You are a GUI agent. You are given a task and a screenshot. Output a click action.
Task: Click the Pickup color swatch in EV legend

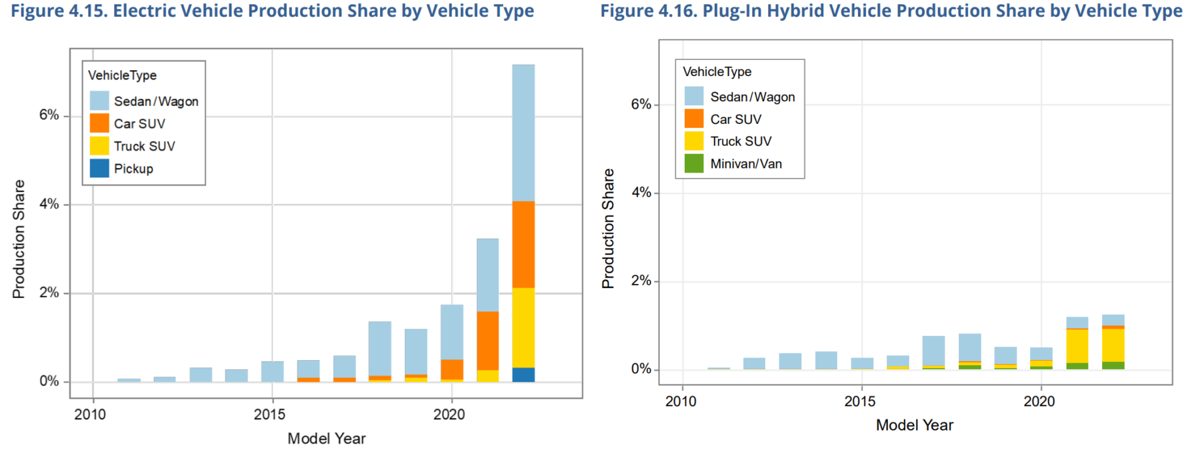coord(99,169)
